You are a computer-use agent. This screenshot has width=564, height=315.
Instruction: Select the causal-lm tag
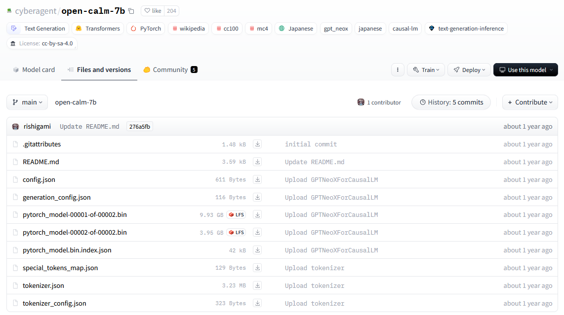click(405, 29)
